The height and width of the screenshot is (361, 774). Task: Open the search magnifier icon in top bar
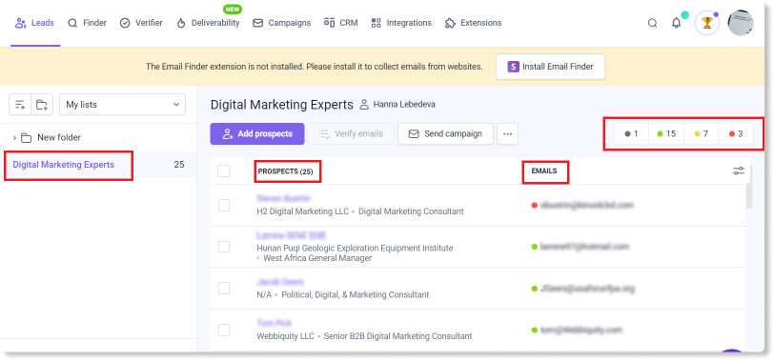653,23
